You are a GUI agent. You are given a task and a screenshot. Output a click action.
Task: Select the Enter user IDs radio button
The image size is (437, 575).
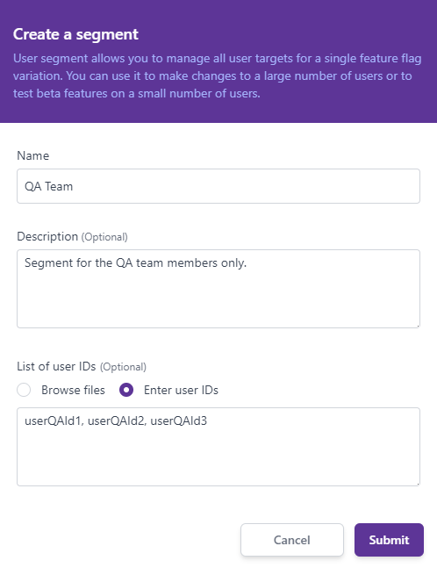126,390
